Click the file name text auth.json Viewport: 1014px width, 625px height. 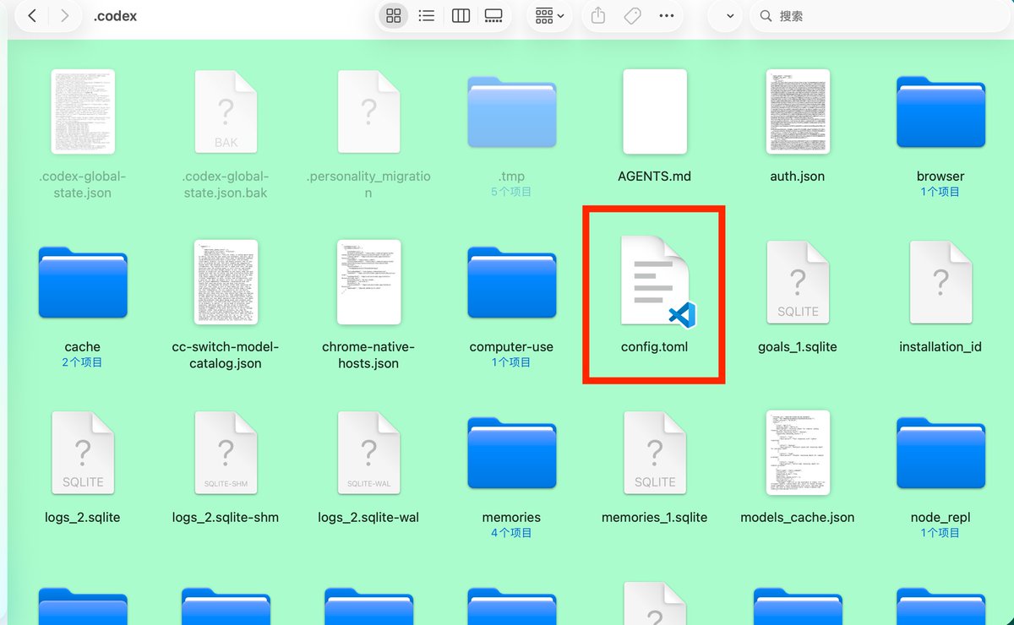(x=797, y=177)
